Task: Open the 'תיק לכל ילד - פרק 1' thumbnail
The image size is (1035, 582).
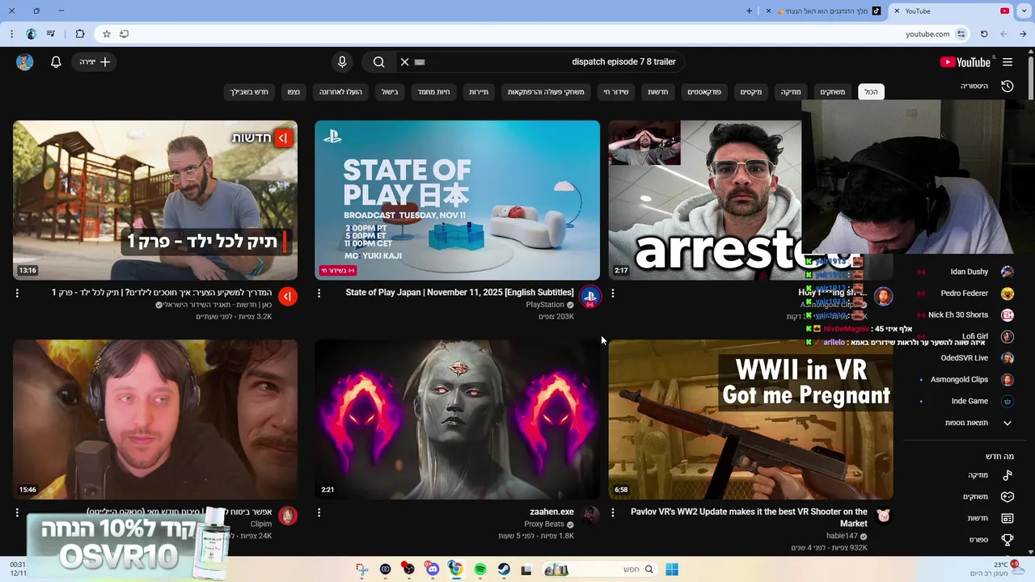Action: pos(155,200)
